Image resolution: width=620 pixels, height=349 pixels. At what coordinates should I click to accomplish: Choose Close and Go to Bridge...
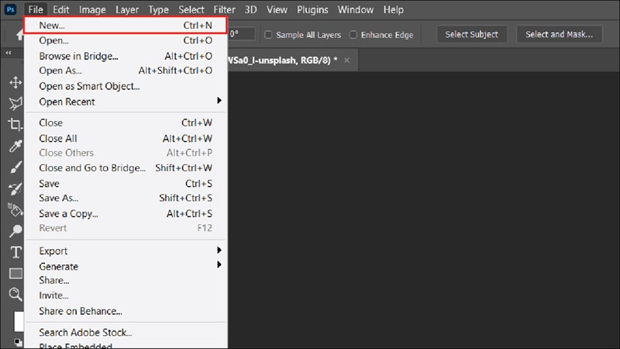126,168
